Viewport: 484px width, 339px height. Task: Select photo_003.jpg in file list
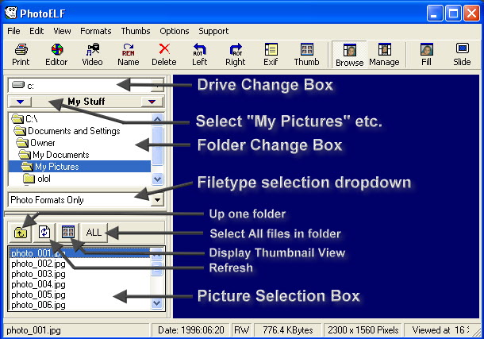[x=80, y=274]
